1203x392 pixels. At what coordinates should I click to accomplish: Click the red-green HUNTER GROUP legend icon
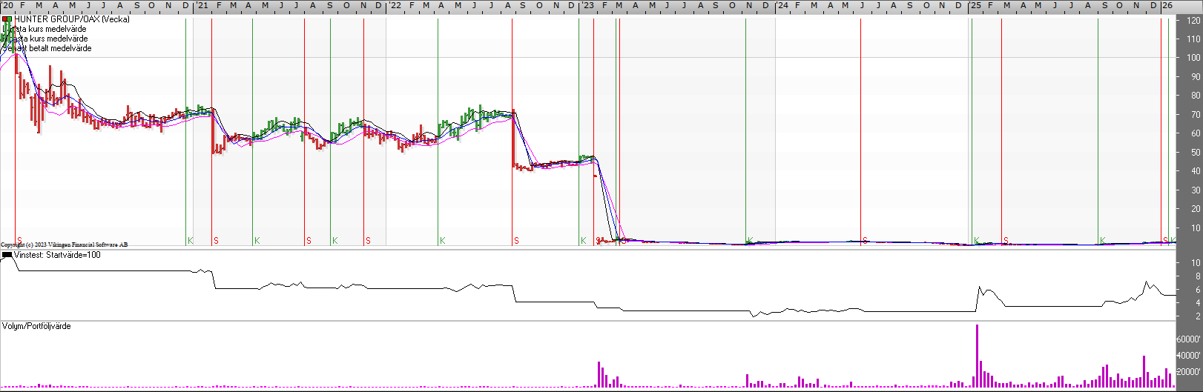point(7,19)
